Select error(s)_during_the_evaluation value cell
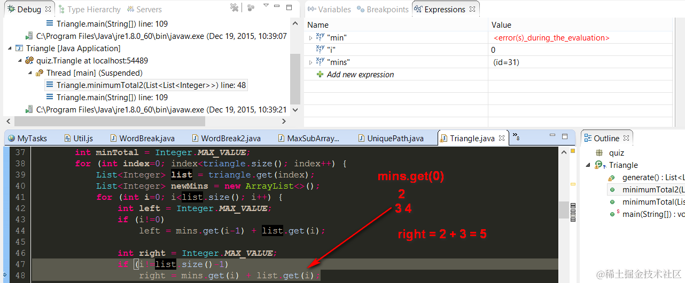The height and width of the screenshot is (283, 685). [x=551, y=38]
